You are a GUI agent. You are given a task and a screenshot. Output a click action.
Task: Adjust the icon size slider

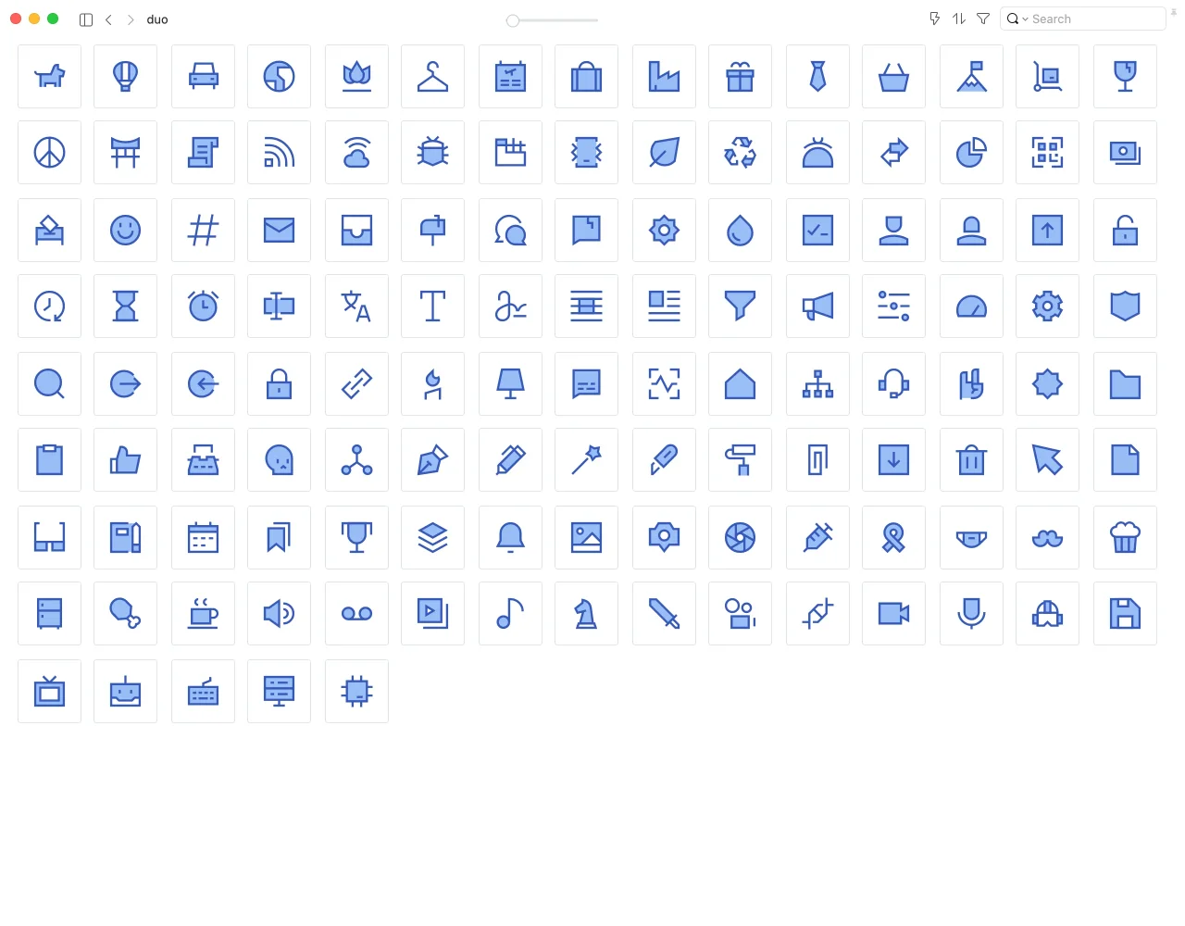[513, 20]
